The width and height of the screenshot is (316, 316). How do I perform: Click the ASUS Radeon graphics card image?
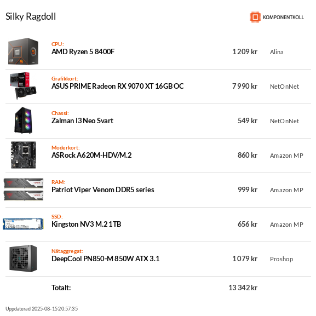(x=23, y=86)
